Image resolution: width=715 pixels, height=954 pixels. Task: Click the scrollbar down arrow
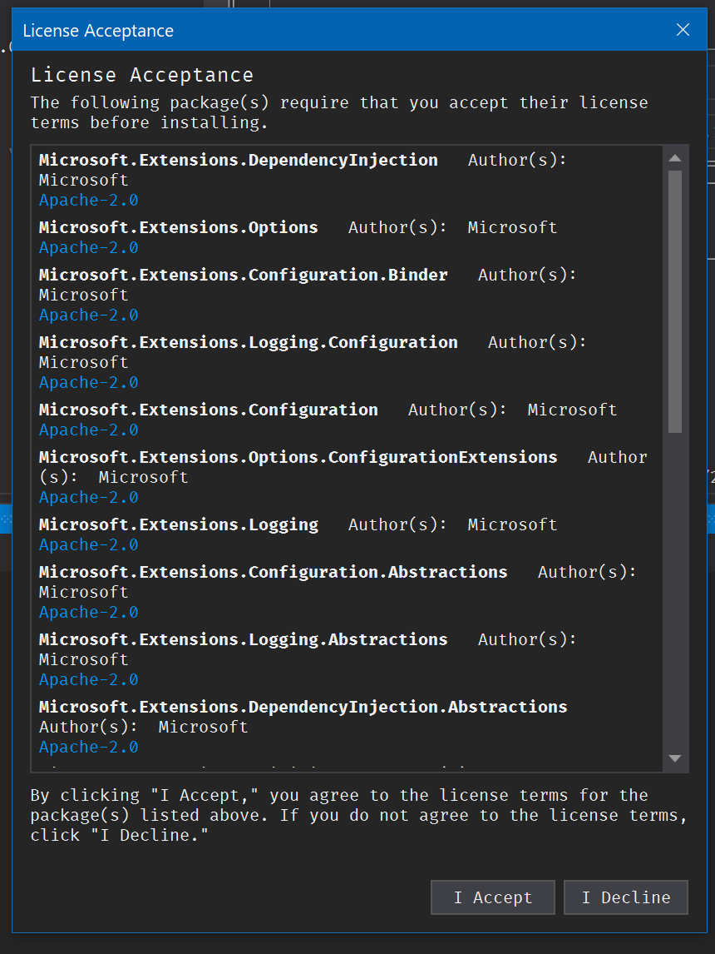point(675,758)
